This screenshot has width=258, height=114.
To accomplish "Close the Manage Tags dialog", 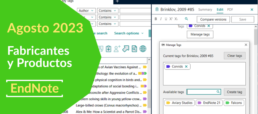I will [246, 45].
